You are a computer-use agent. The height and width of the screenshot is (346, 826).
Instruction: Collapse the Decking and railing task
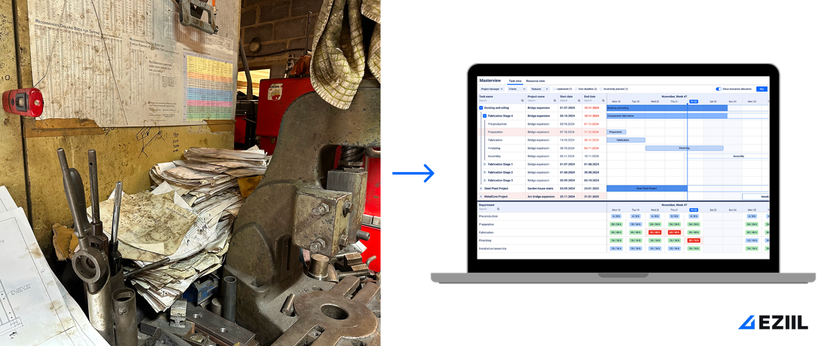click(x=481, y=107)
